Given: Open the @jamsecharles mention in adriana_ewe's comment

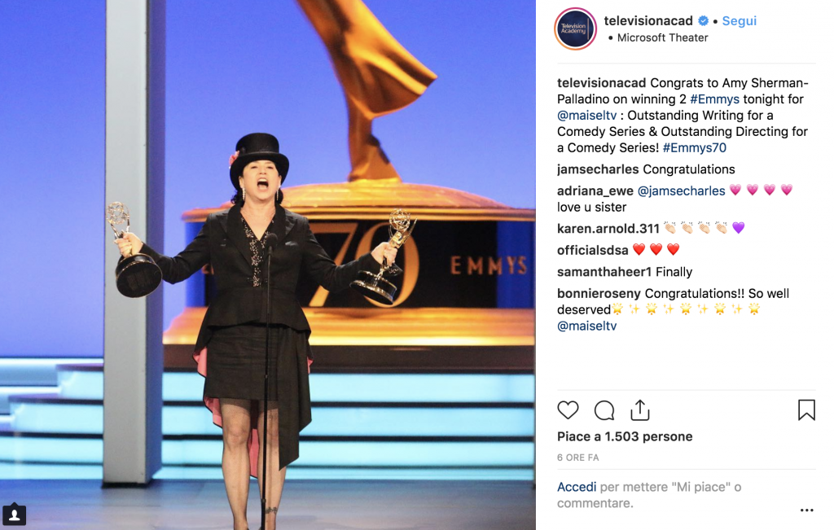Looking at the screenshot, I should tap(682, 191).
